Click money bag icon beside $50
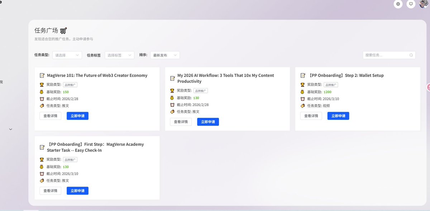430x211 pixels. pyautogui.click(x=42, y=92)
